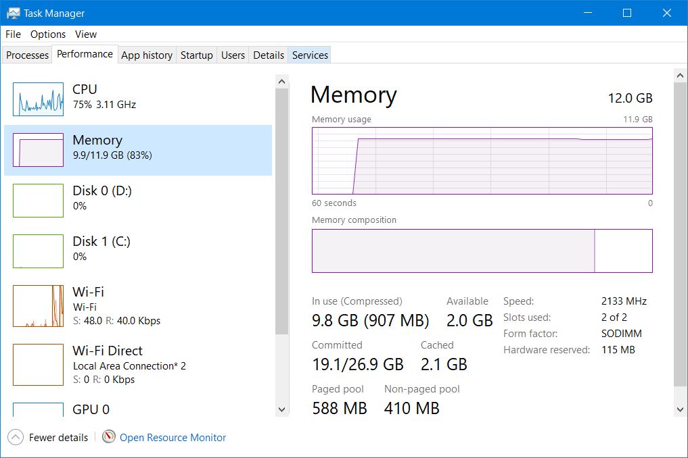Select the Disk 1 (C:) graph thumbnail
This screenshot has height=458, width=688.
click(x=38, y=251)
